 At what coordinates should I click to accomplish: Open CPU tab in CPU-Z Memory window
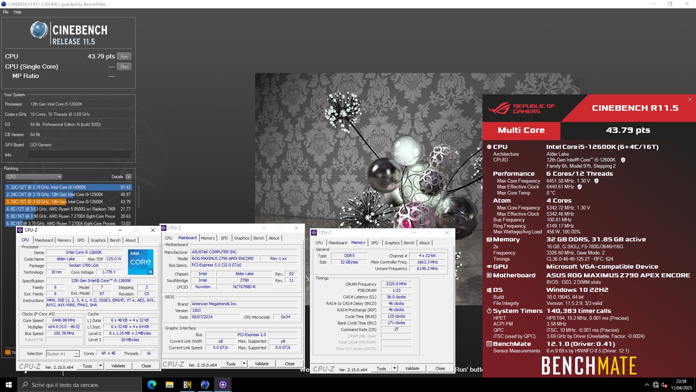(x=319, y=243)
